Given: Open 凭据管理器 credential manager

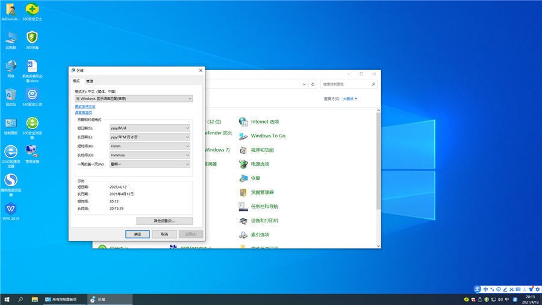Looking at the screenshot, I should pos(262,192).
